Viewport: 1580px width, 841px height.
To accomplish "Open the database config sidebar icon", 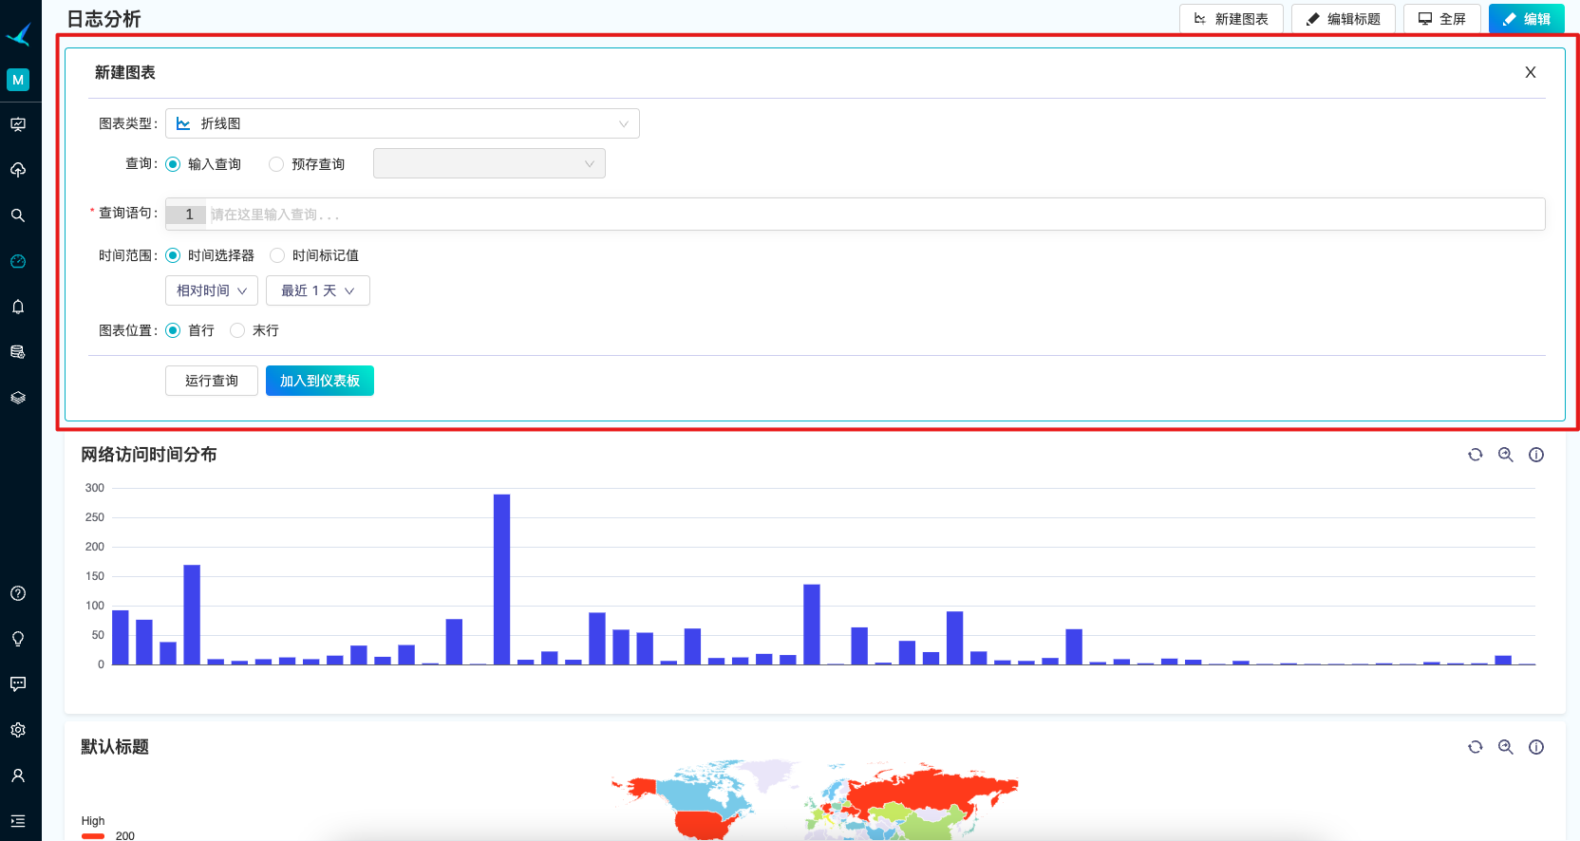I will (x=18, y=352).
